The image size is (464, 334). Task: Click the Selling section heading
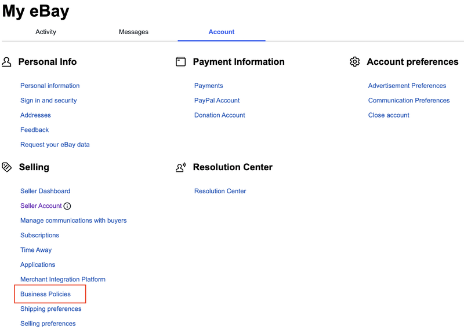pyautogui.click(x=34, y=167)
